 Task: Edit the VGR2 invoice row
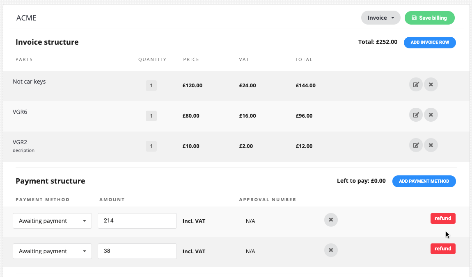click(416, 145)
